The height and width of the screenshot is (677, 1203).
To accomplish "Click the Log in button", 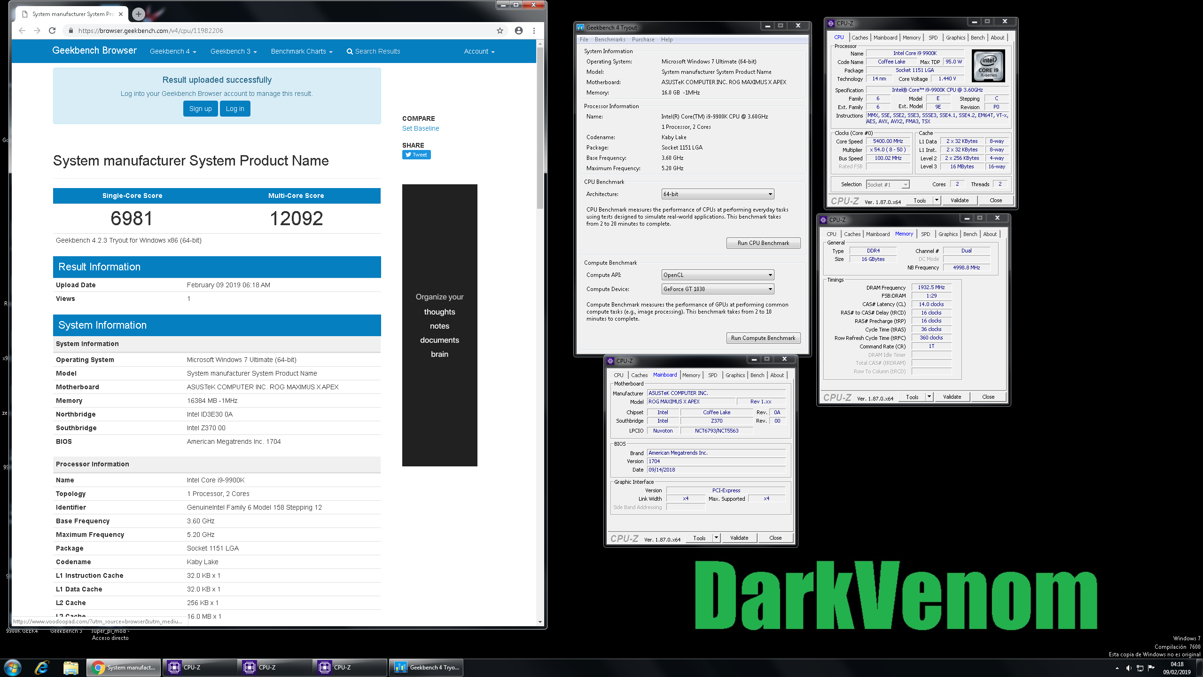I will click(235, 109).
